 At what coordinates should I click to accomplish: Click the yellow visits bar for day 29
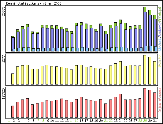[x=145, y=70]
